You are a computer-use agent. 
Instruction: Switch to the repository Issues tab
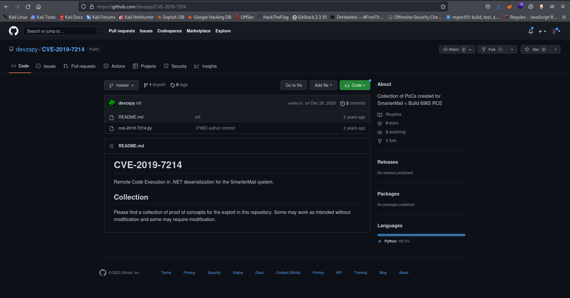(46, 66)
